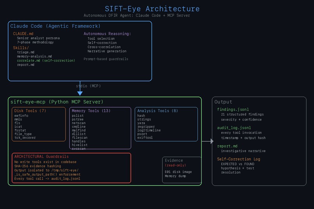Click the icat tool entry
Viewport: 314px width, 209px height.
(x=18, y=126)
